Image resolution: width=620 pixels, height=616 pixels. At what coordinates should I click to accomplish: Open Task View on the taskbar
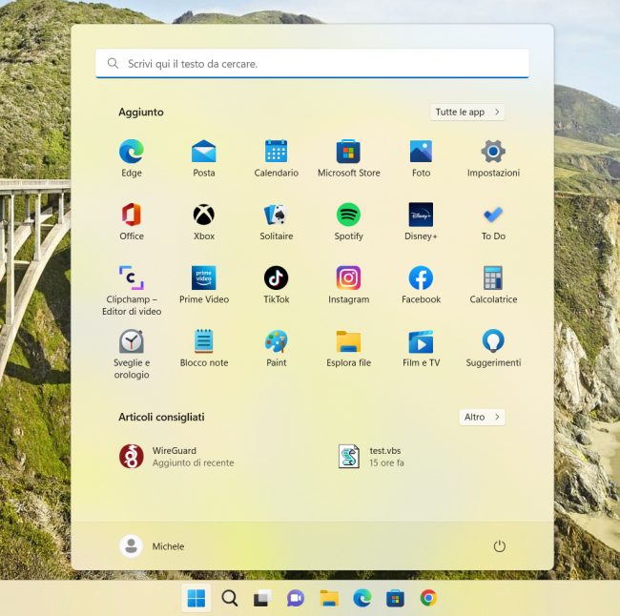pyautogui.click(x=262, y=598)
